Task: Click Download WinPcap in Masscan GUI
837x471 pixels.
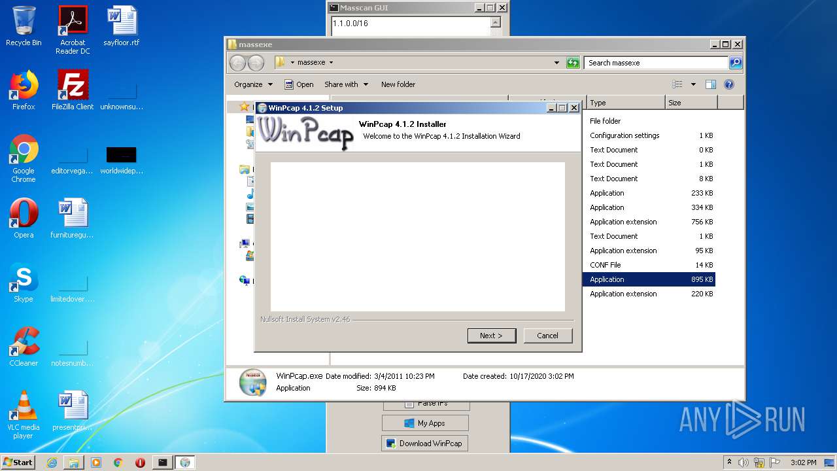Action: [x=425, y=444]
